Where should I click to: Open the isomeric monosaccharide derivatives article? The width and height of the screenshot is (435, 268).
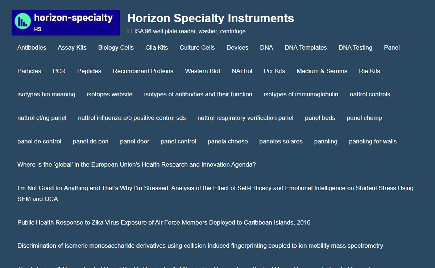tap(200, 246)
